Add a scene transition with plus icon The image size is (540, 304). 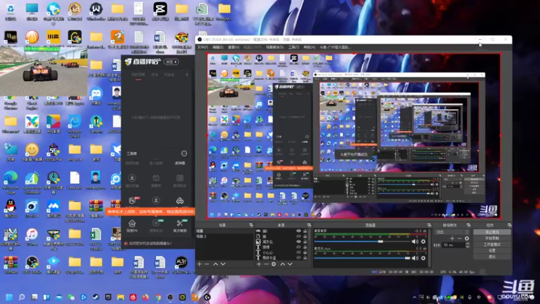452,238
